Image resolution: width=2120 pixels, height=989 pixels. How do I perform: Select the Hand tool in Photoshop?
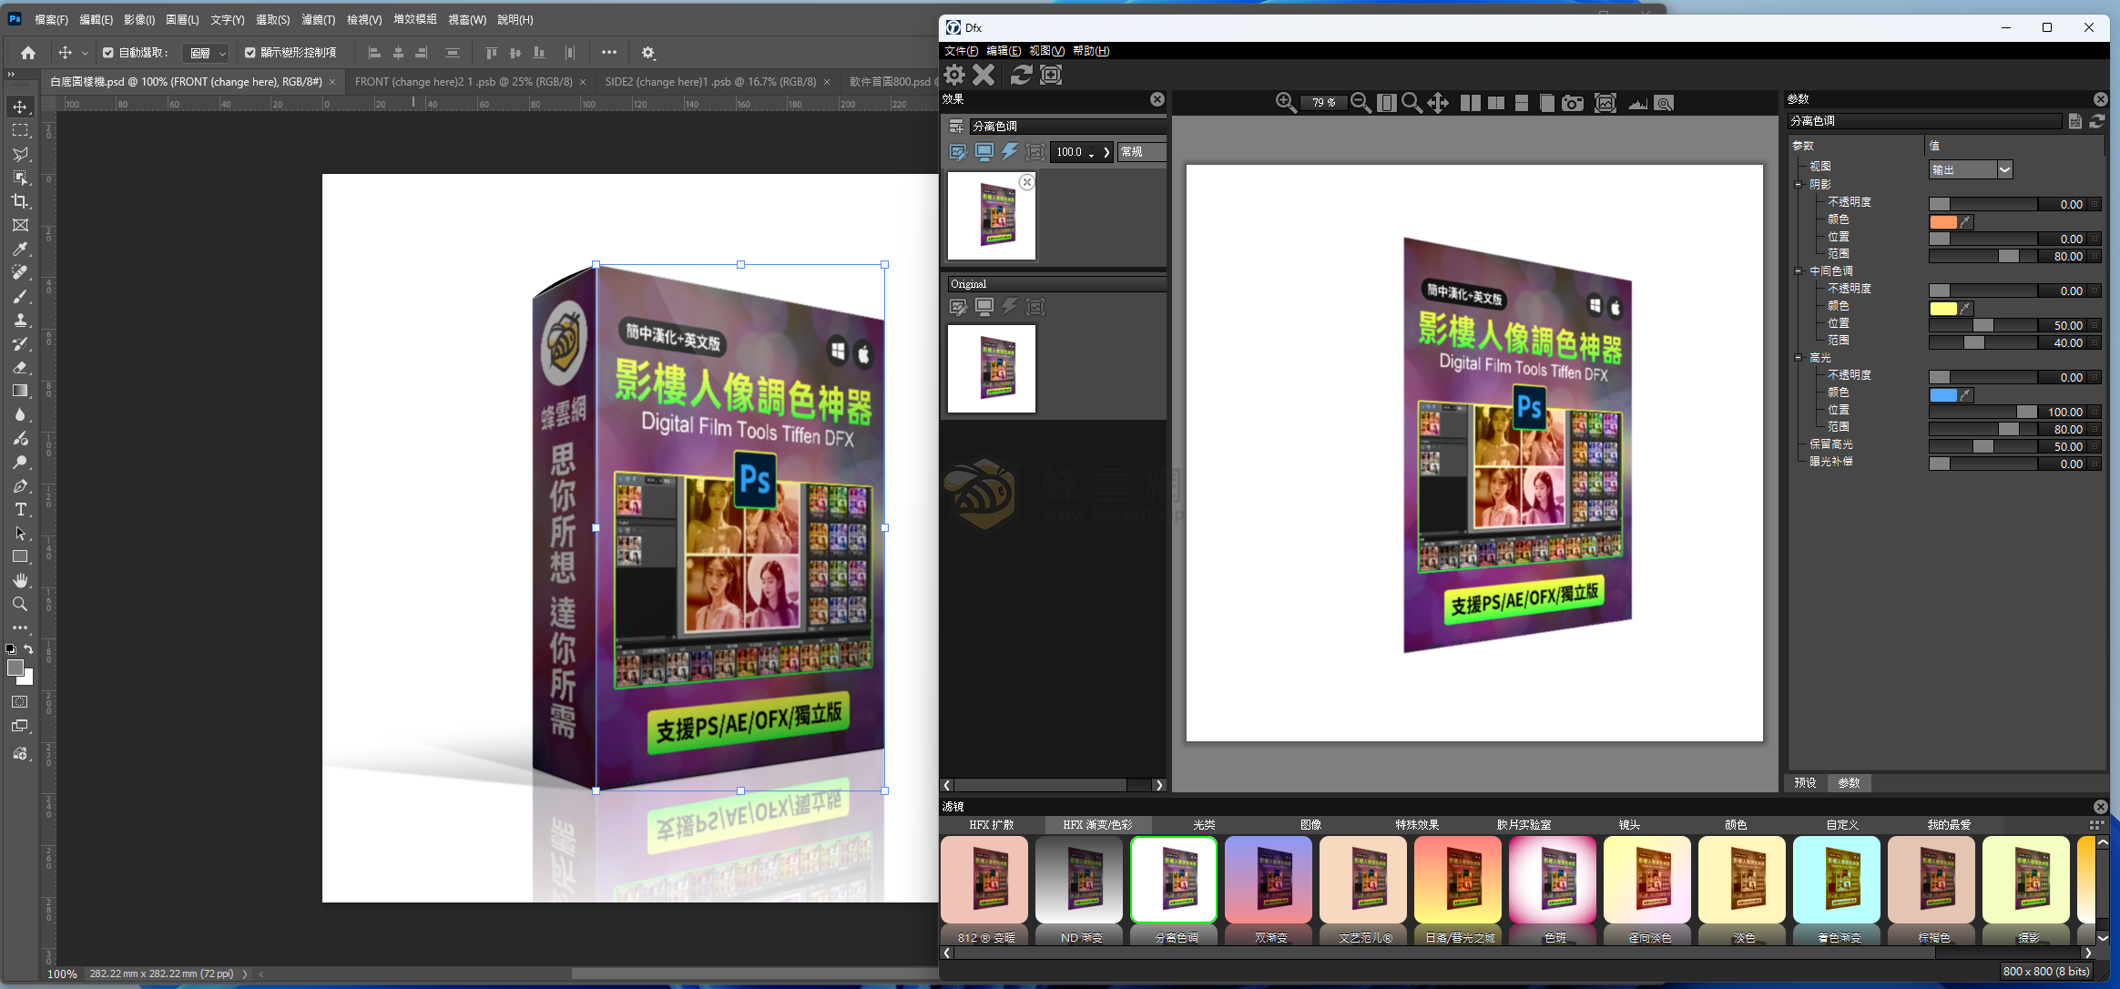pyautogui.click(x=20, y=580)
